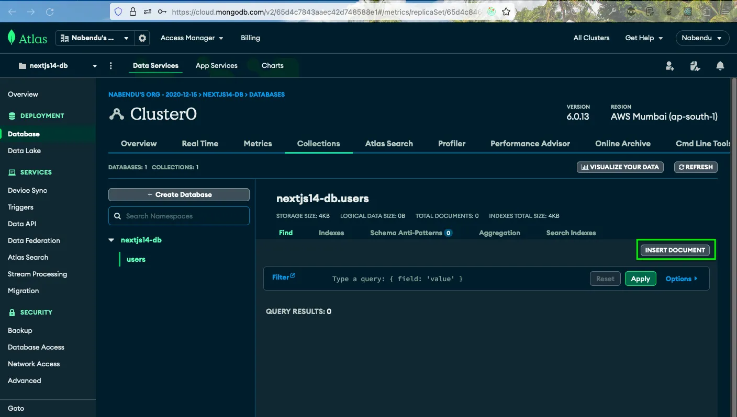Click the NEXTJS14-DB breadcrumb link
737x417 pixels.
click(223, 95)
